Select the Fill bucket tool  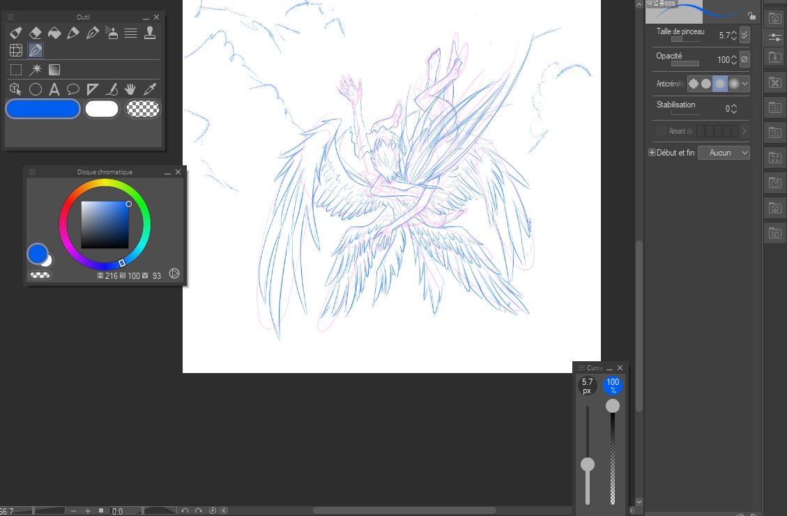click(x=55, y=33)
